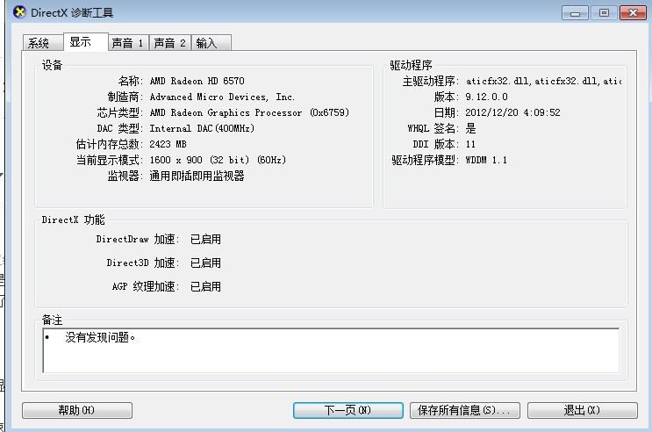Click the DirectX 诊断工具 title bar text
The width and height of the screenshot is (652, 432).
(x=72, y=13)
